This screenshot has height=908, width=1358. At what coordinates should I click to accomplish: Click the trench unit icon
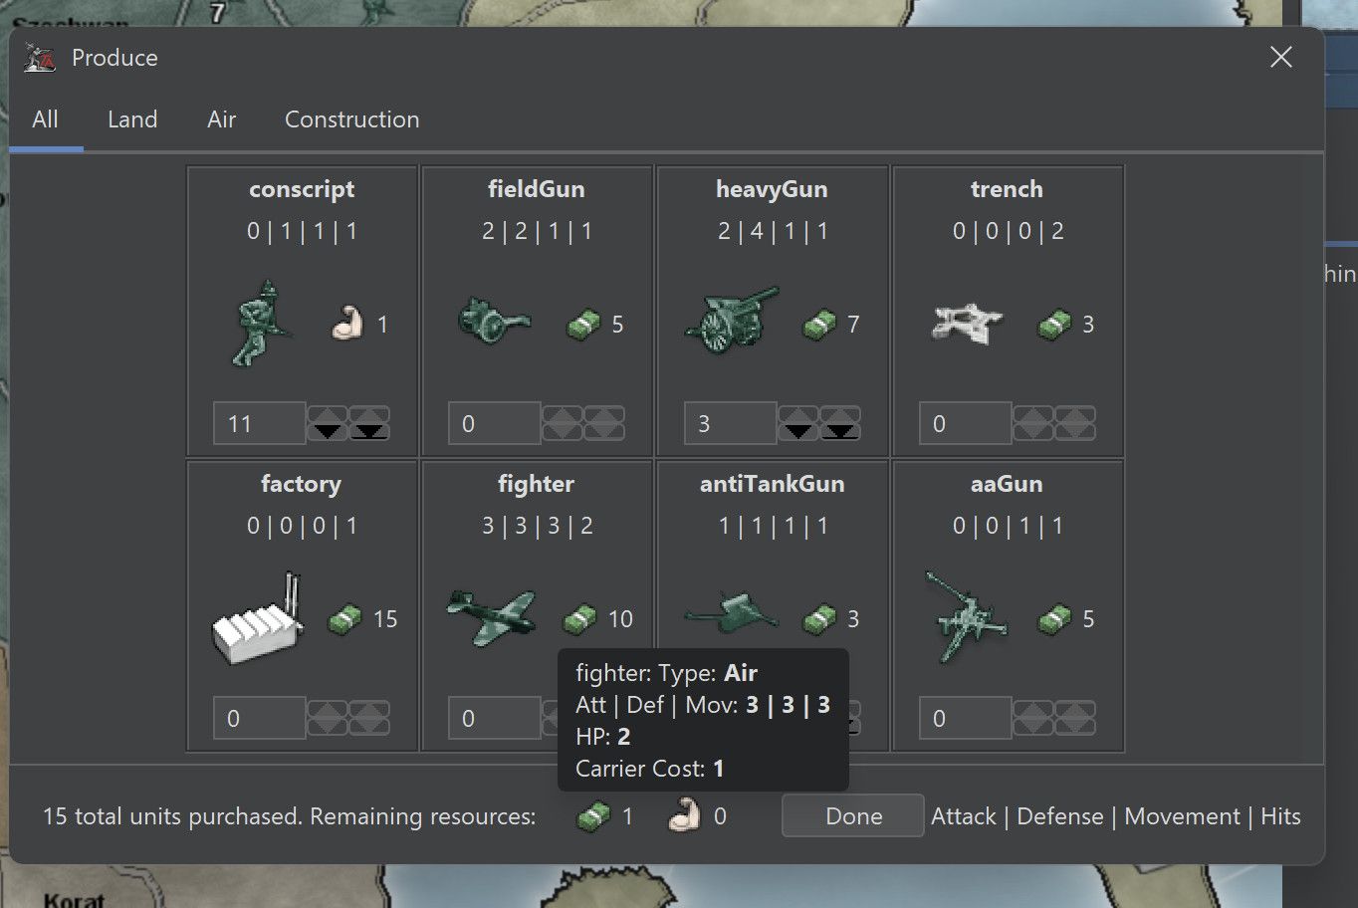point(967,324)
